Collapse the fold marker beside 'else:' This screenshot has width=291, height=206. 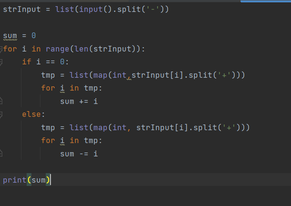[x=1, y=114]
